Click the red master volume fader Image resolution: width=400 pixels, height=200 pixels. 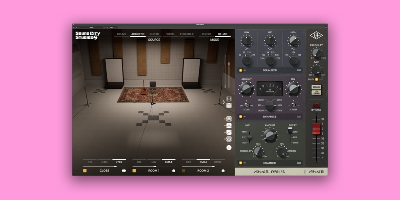point(316,129)
